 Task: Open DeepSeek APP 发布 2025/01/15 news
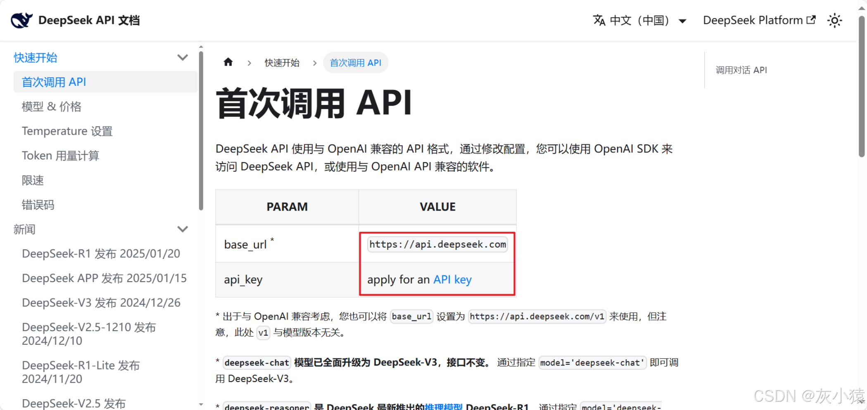click(x=105, y=278)
